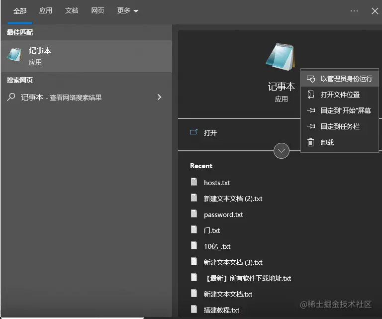This screenshot has height=319, width=382.
Task: Click the file icon beside 搭建教程.txt
Action: pos(194,309)
